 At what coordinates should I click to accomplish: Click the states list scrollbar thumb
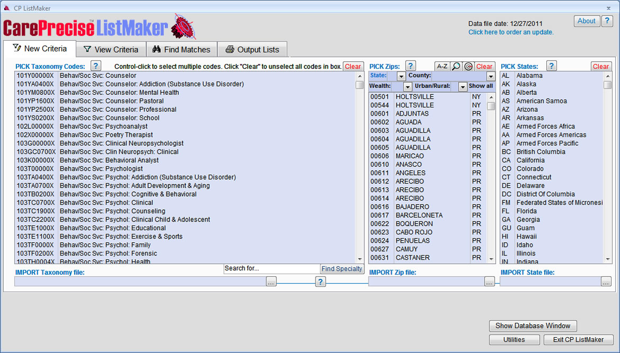(608, 85)
